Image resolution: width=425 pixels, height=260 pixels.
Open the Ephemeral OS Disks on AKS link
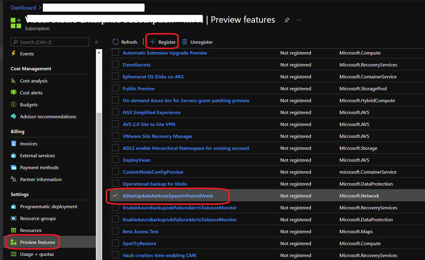coord(153,77)
